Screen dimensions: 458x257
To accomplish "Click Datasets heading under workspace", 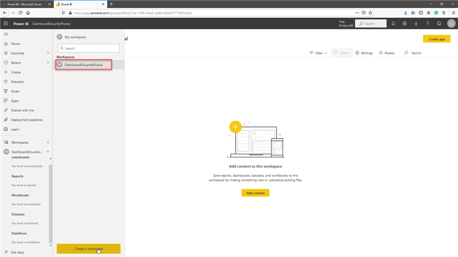I will [x=18, y=214].
